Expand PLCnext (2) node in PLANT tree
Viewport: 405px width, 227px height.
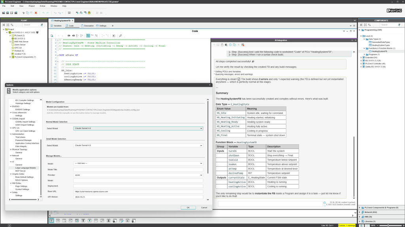[10, 35]
